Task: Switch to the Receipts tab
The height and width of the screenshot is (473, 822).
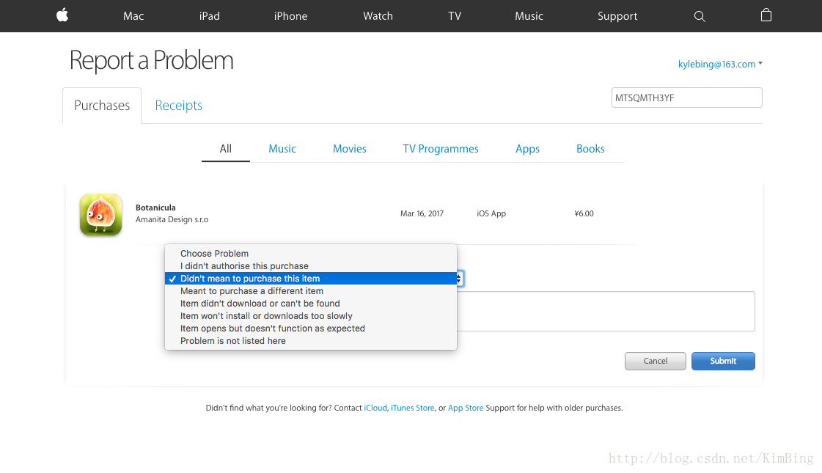Action: point(178,106)
